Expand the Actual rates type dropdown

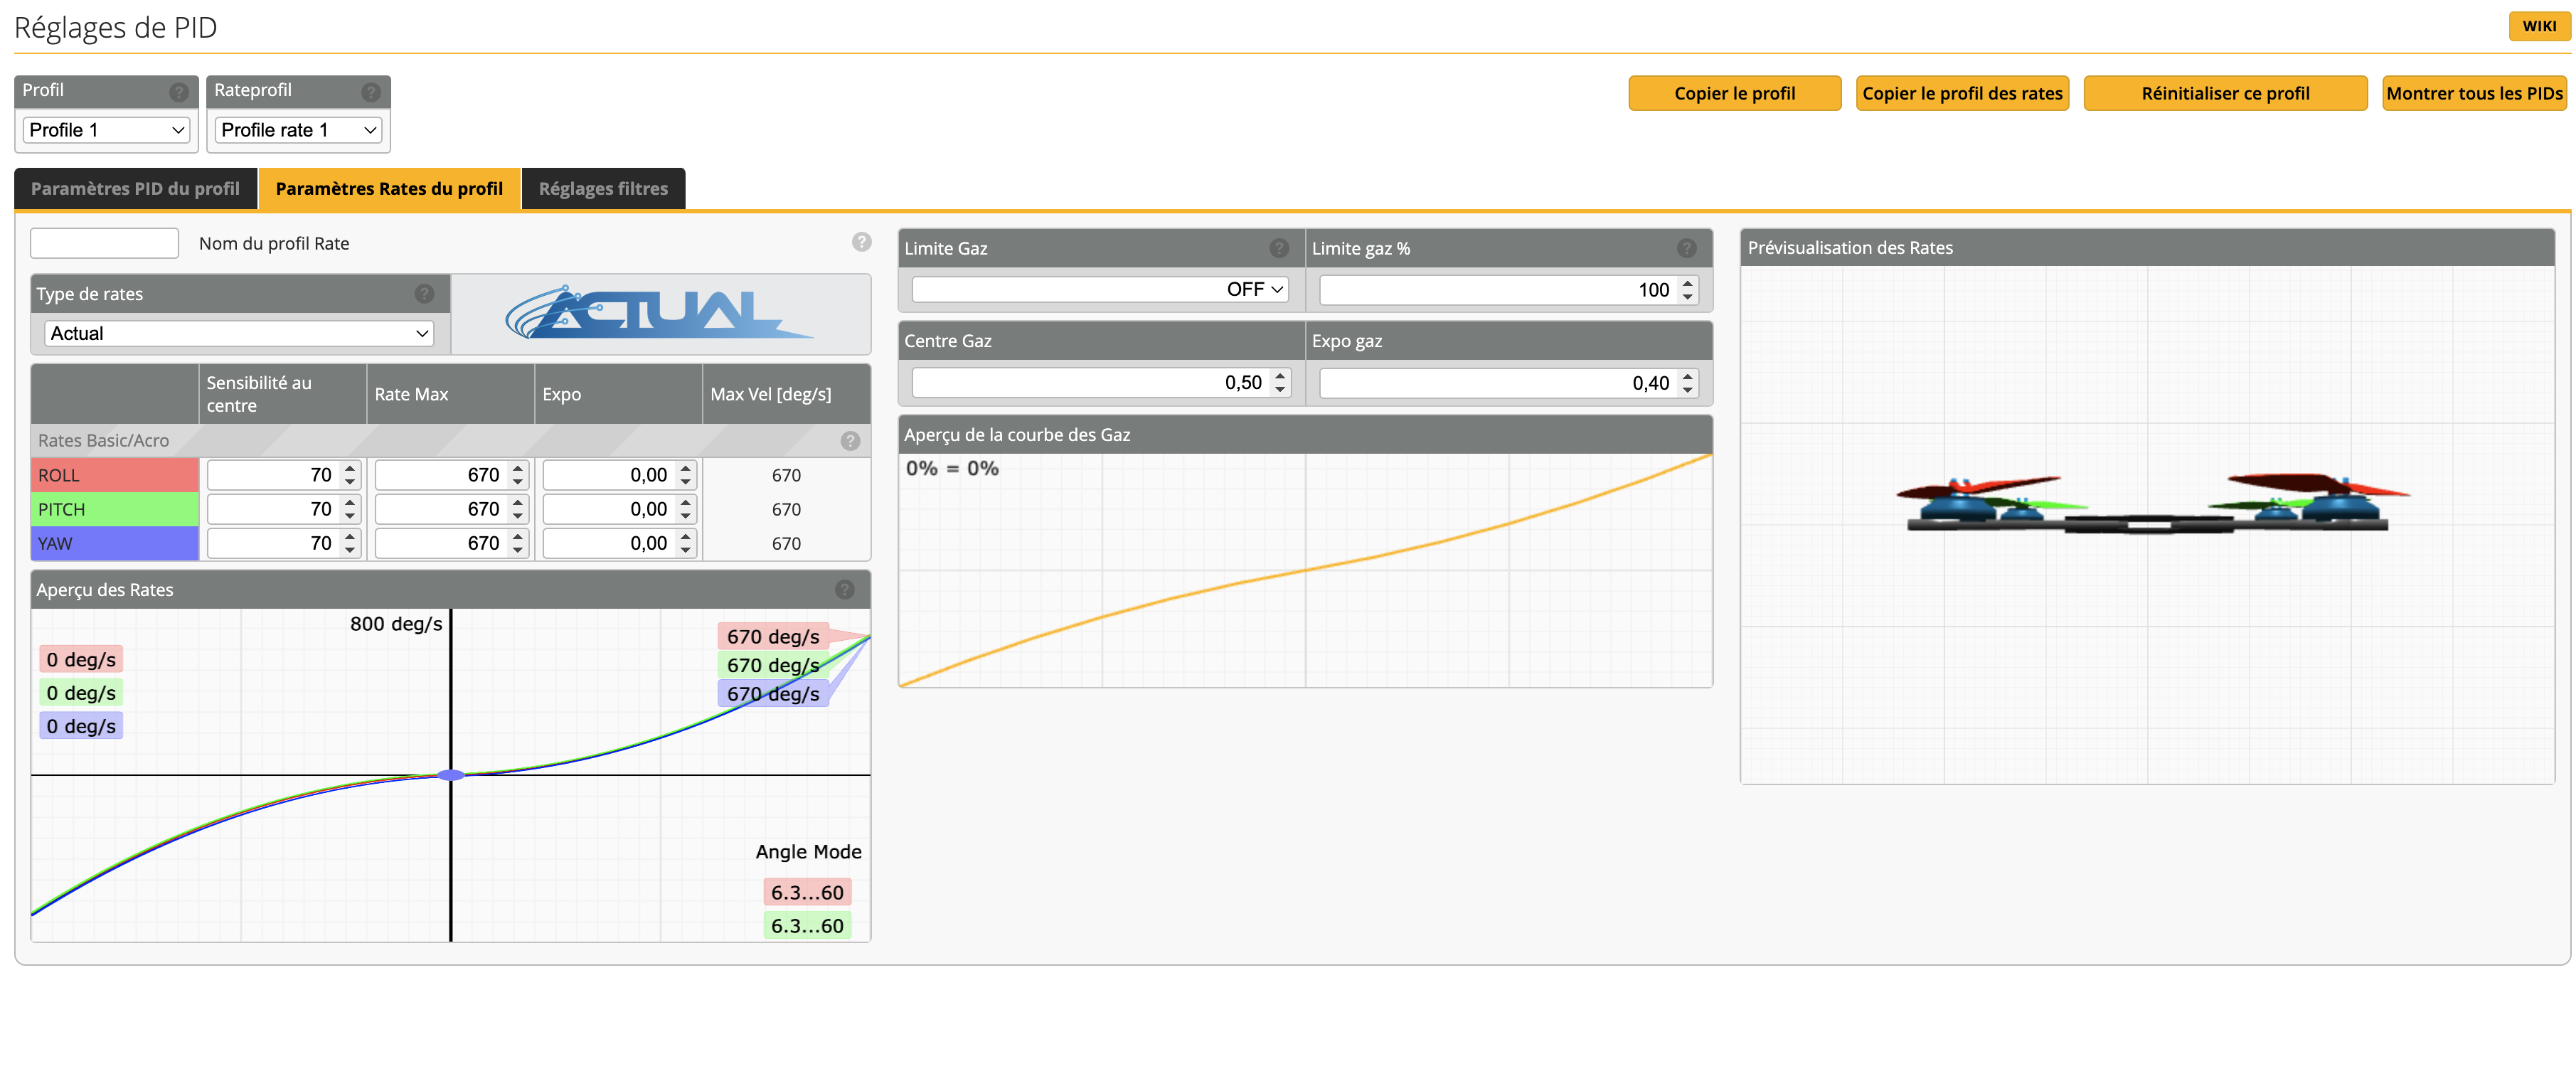(x=239, y=333)
